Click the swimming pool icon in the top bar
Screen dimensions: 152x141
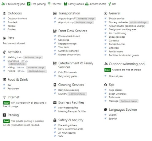pyautogui.click(x=3, y=4)
